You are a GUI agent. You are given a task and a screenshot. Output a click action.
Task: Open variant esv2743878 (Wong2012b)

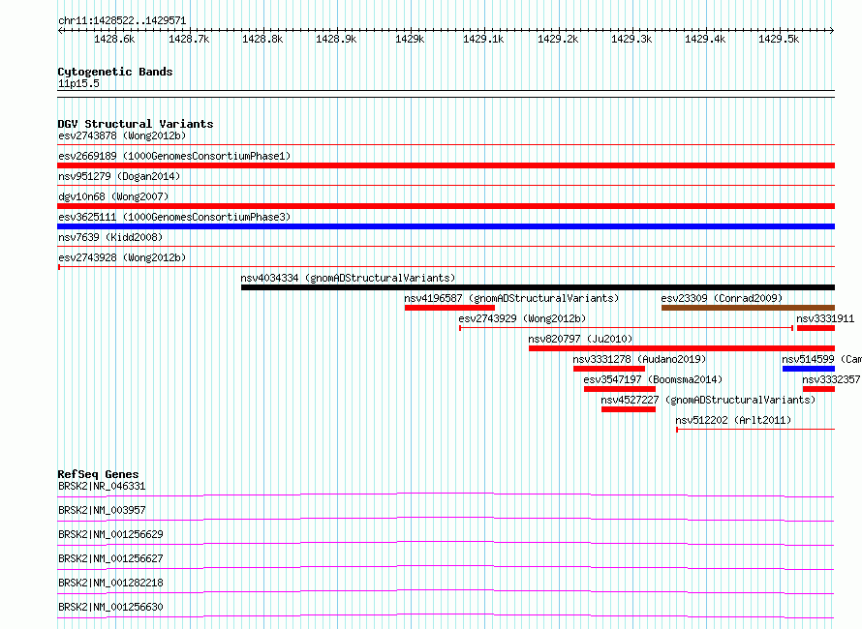point(122,135)
